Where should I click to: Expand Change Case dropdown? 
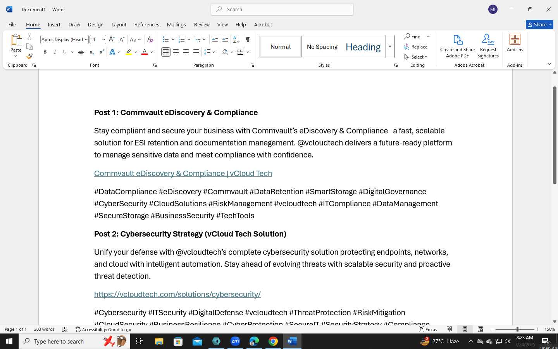(x=139, y=40)
